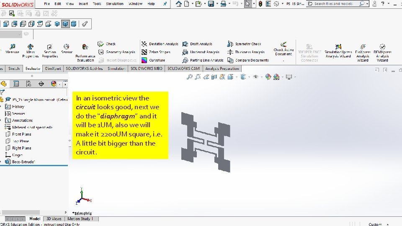Create a new document
This screenshot has height=226, width=402.
click(187, 4)
